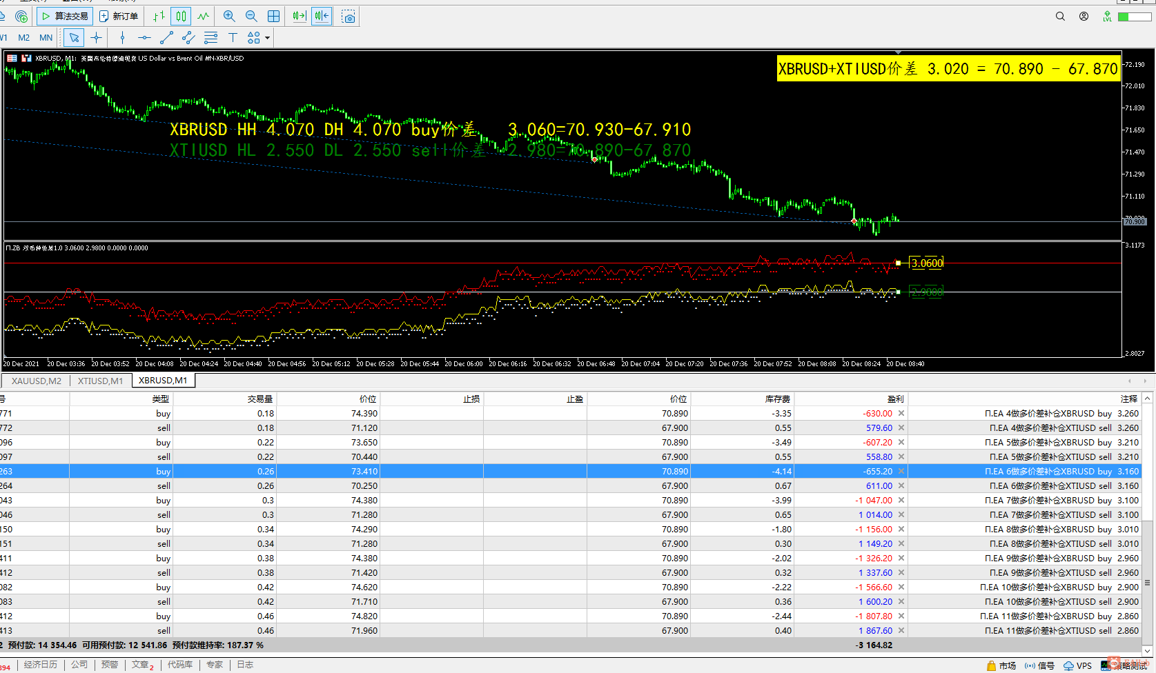The height and width of the screenshot is (673, 1156).
Task: Zoom out of the chart
Action: [251, 16]
